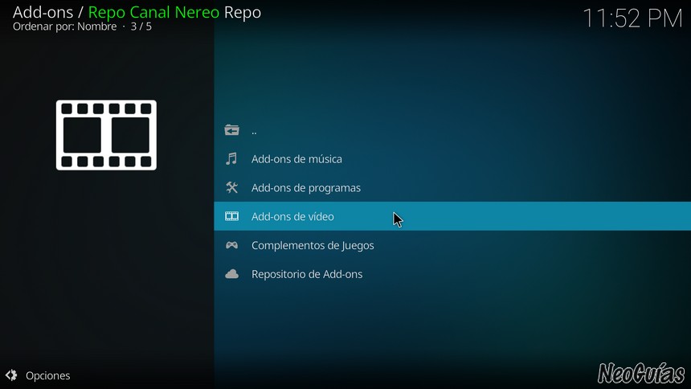Viewport: 691px width, 389px height.
Task: Open Add-ons de programas
Action: pos(452,187)
